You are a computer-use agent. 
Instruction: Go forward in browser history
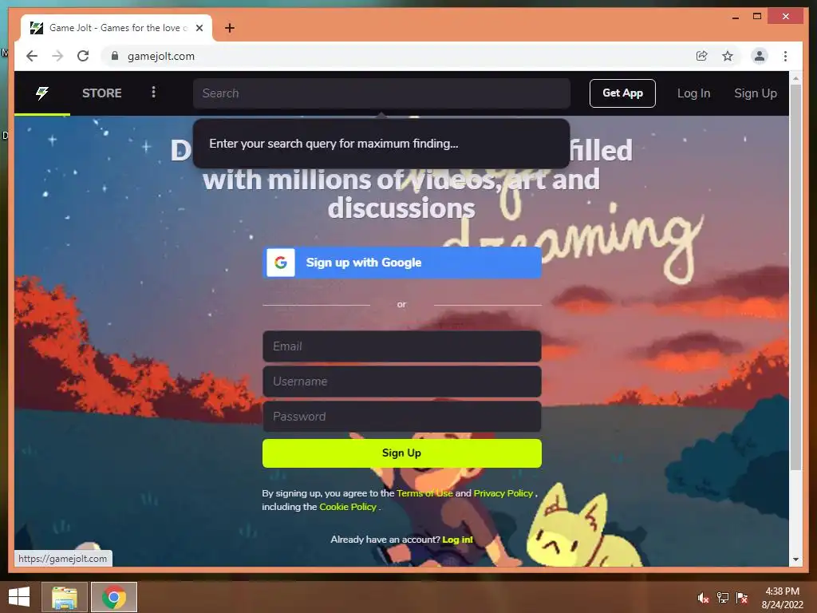click(x=57, y=56)
